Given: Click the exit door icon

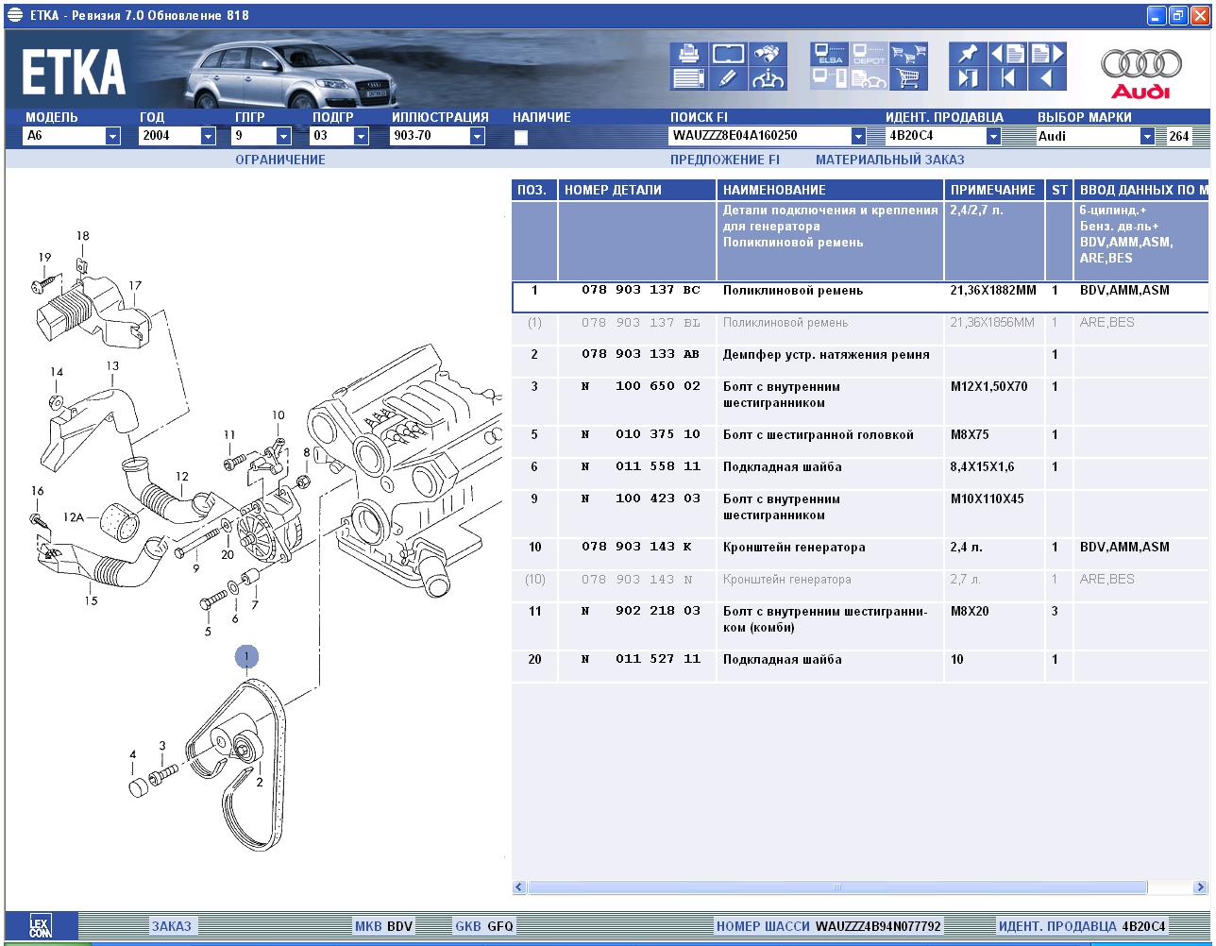Looking at the screenshot, I should [x=968, y=78].
